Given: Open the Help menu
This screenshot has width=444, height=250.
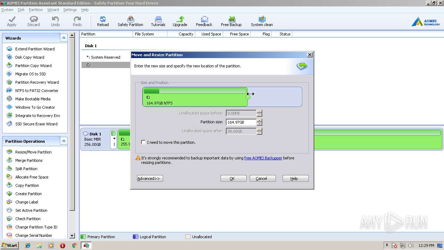Looking at the screenshot, I should (85, 10).
